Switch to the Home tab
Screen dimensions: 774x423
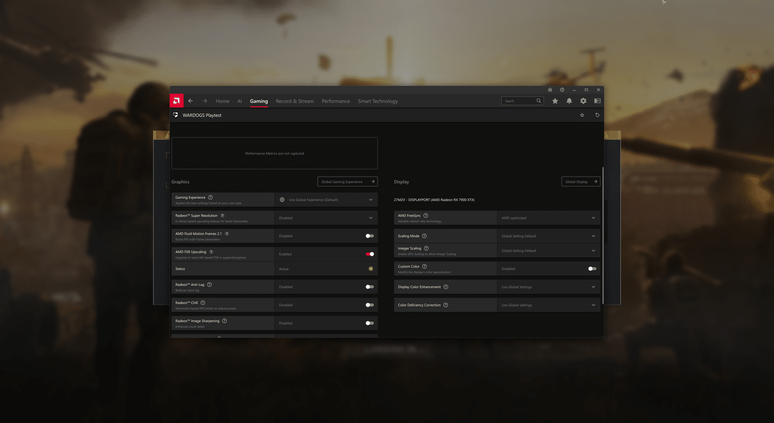tap(223, 101)
